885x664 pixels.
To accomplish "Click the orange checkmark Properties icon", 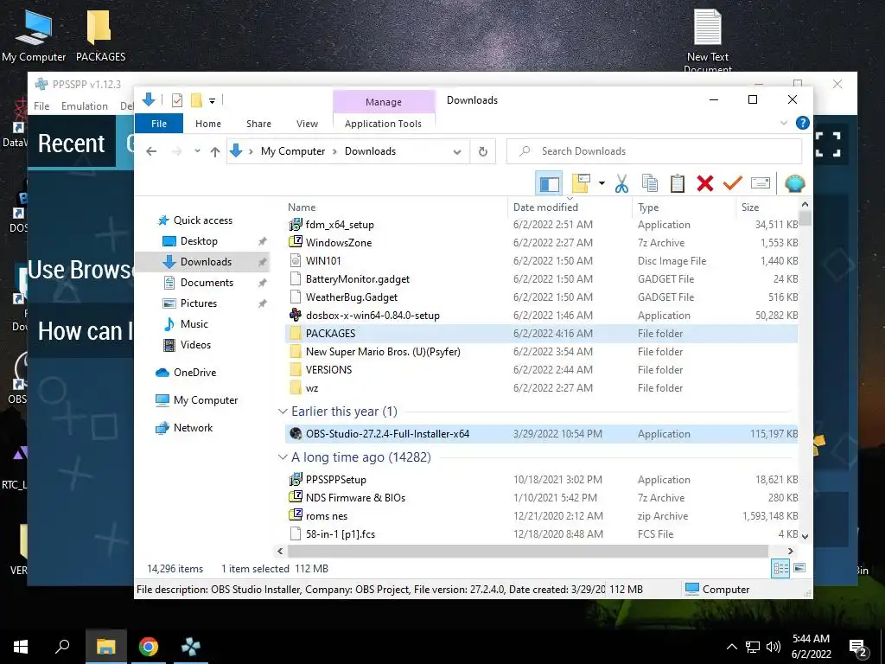I will tap(733, 183).
